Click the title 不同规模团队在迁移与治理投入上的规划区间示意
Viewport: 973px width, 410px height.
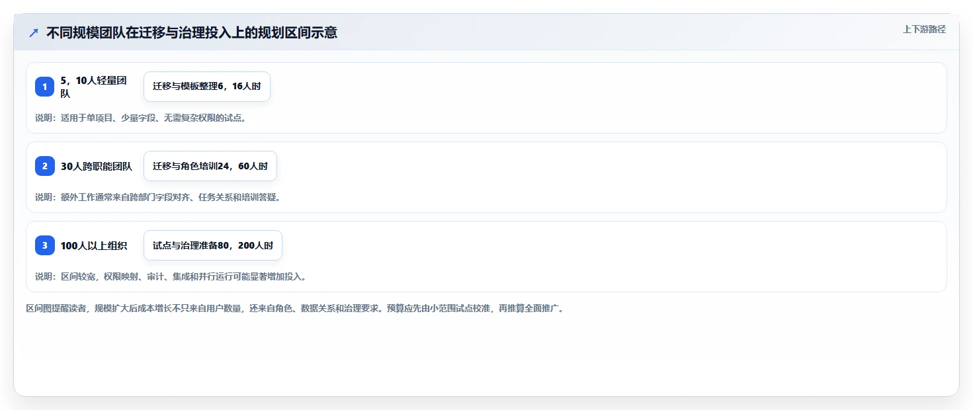pyautogui.click(x=192, y=32)
